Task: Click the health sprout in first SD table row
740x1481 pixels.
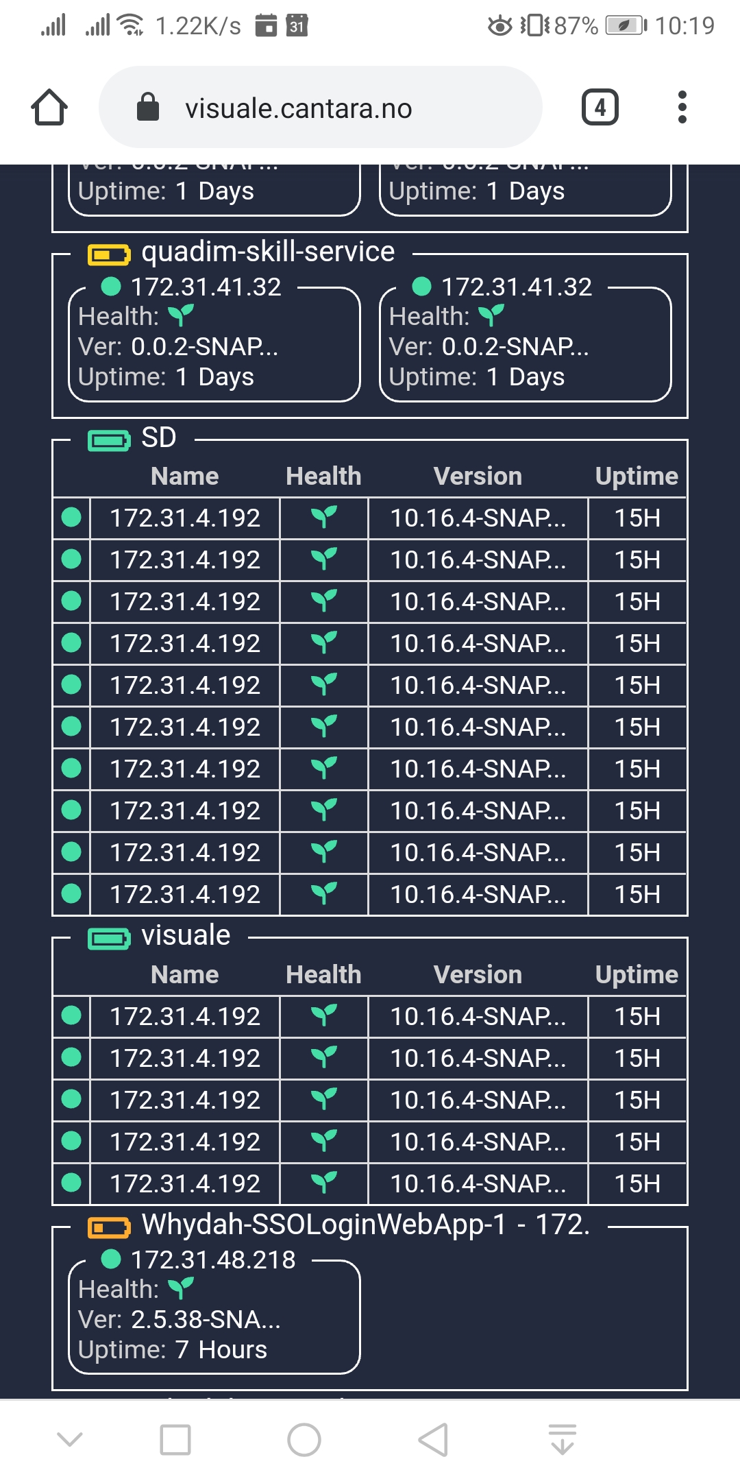Action: coord(323,518)
